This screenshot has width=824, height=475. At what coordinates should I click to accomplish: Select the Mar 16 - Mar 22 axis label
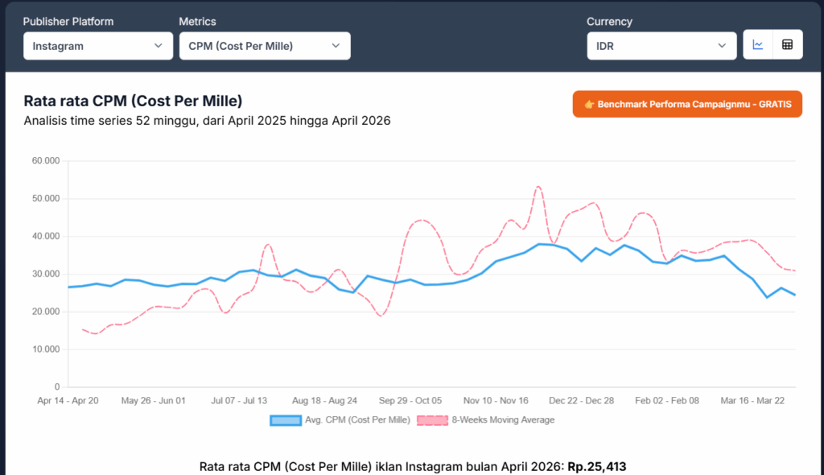[x=752, y=400]
